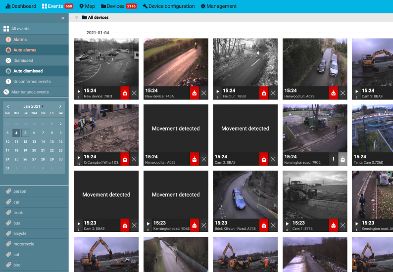The height and width of the screenshot is (272, 393).
Task: Click robot icon on 15:24 Henwood Ln car thumbnail event
Action: (x=333, y=93)
